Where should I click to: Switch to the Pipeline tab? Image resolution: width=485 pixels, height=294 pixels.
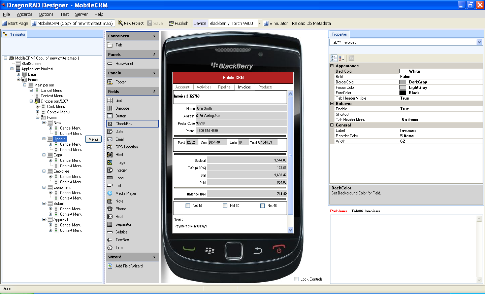click(x=224, y=87)
